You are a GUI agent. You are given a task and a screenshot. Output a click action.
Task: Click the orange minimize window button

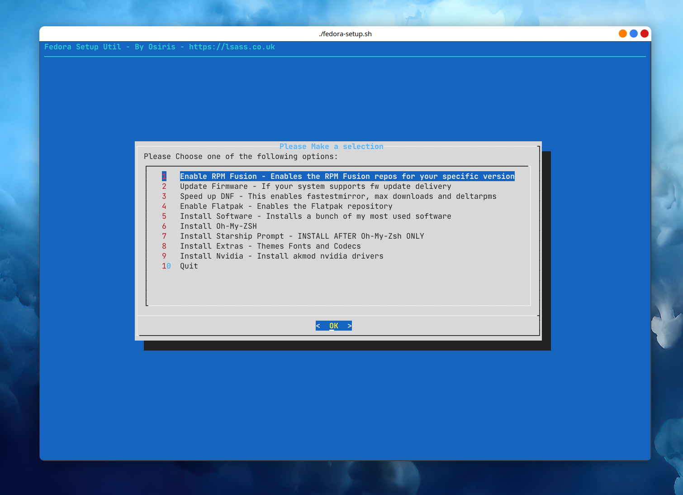point(623,34)
